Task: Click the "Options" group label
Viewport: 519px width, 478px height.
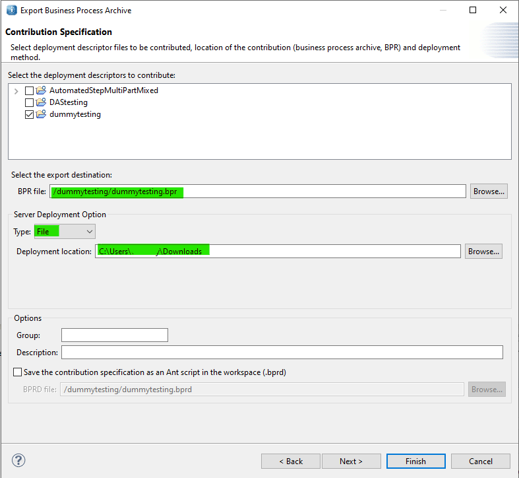Action: coord(28,318)
